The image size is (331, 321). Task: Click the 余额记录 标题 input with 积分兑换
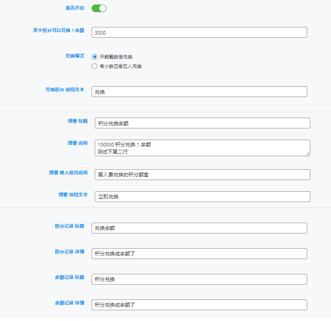199,279
